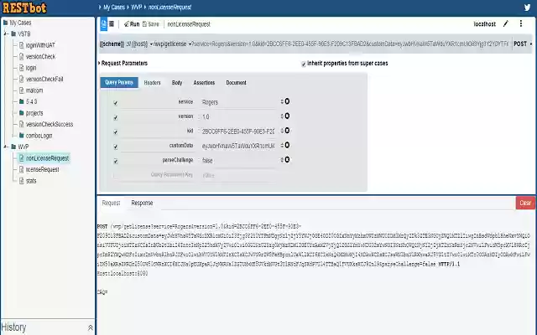Remove the kid parameter row
This screenshot has width=537, height=335.
287,131
